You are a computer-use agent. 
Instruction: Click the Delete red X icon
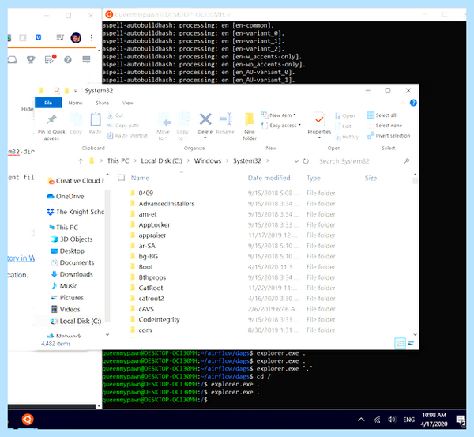point(205,119)
